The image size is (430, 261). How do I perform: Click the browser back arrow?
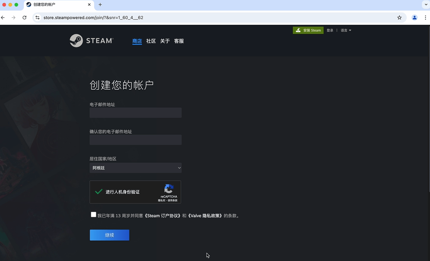coord(3,17)
